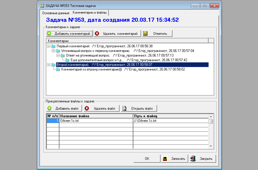
Task: Collapse the Ответ на уточняющий вопрос node
Action: tap(58, 55)
